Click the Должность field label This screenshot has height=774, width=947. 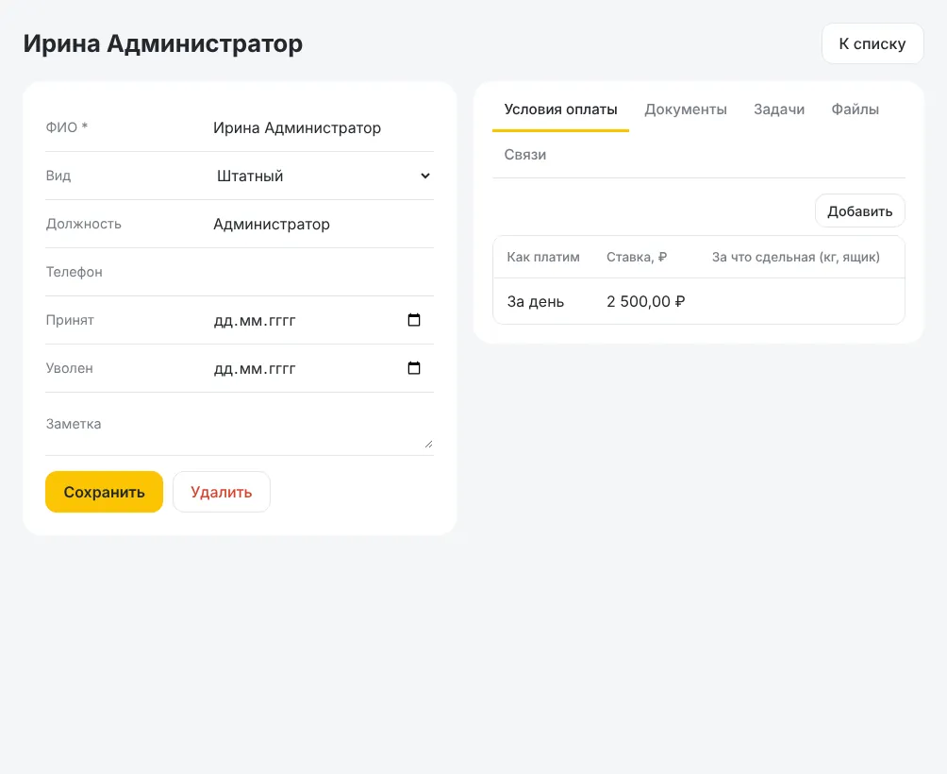pos(83,224)
